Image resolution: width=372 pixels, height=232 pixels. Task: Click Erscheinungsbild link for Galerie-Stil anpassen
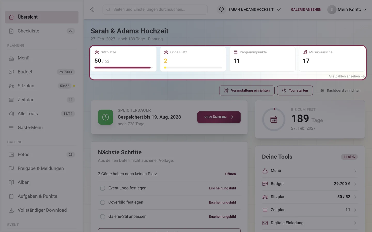coord(222,217)
